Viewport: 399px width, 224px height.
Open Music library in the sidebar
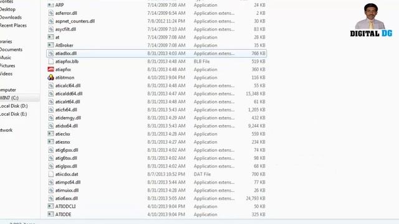[6, 58]
